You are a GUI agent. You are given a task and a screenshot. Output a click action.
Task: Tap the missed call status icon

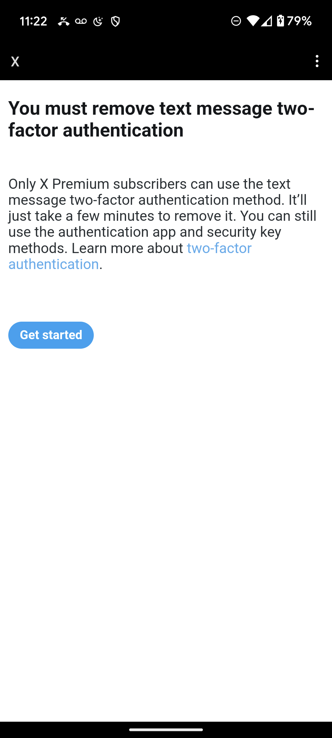pyautogui.click(x=64, y=21)
